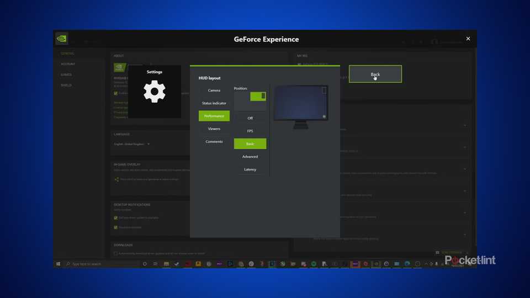
Task: Select the bottom-left HUD position quadrant
Action: tap(242, 105)
